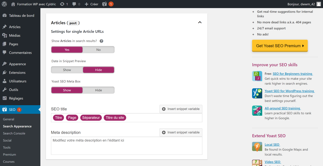The width and height of the screenshot is (323, 166).
Task: Click the SEO for Beginners training icon
Action: coord(257,76)
